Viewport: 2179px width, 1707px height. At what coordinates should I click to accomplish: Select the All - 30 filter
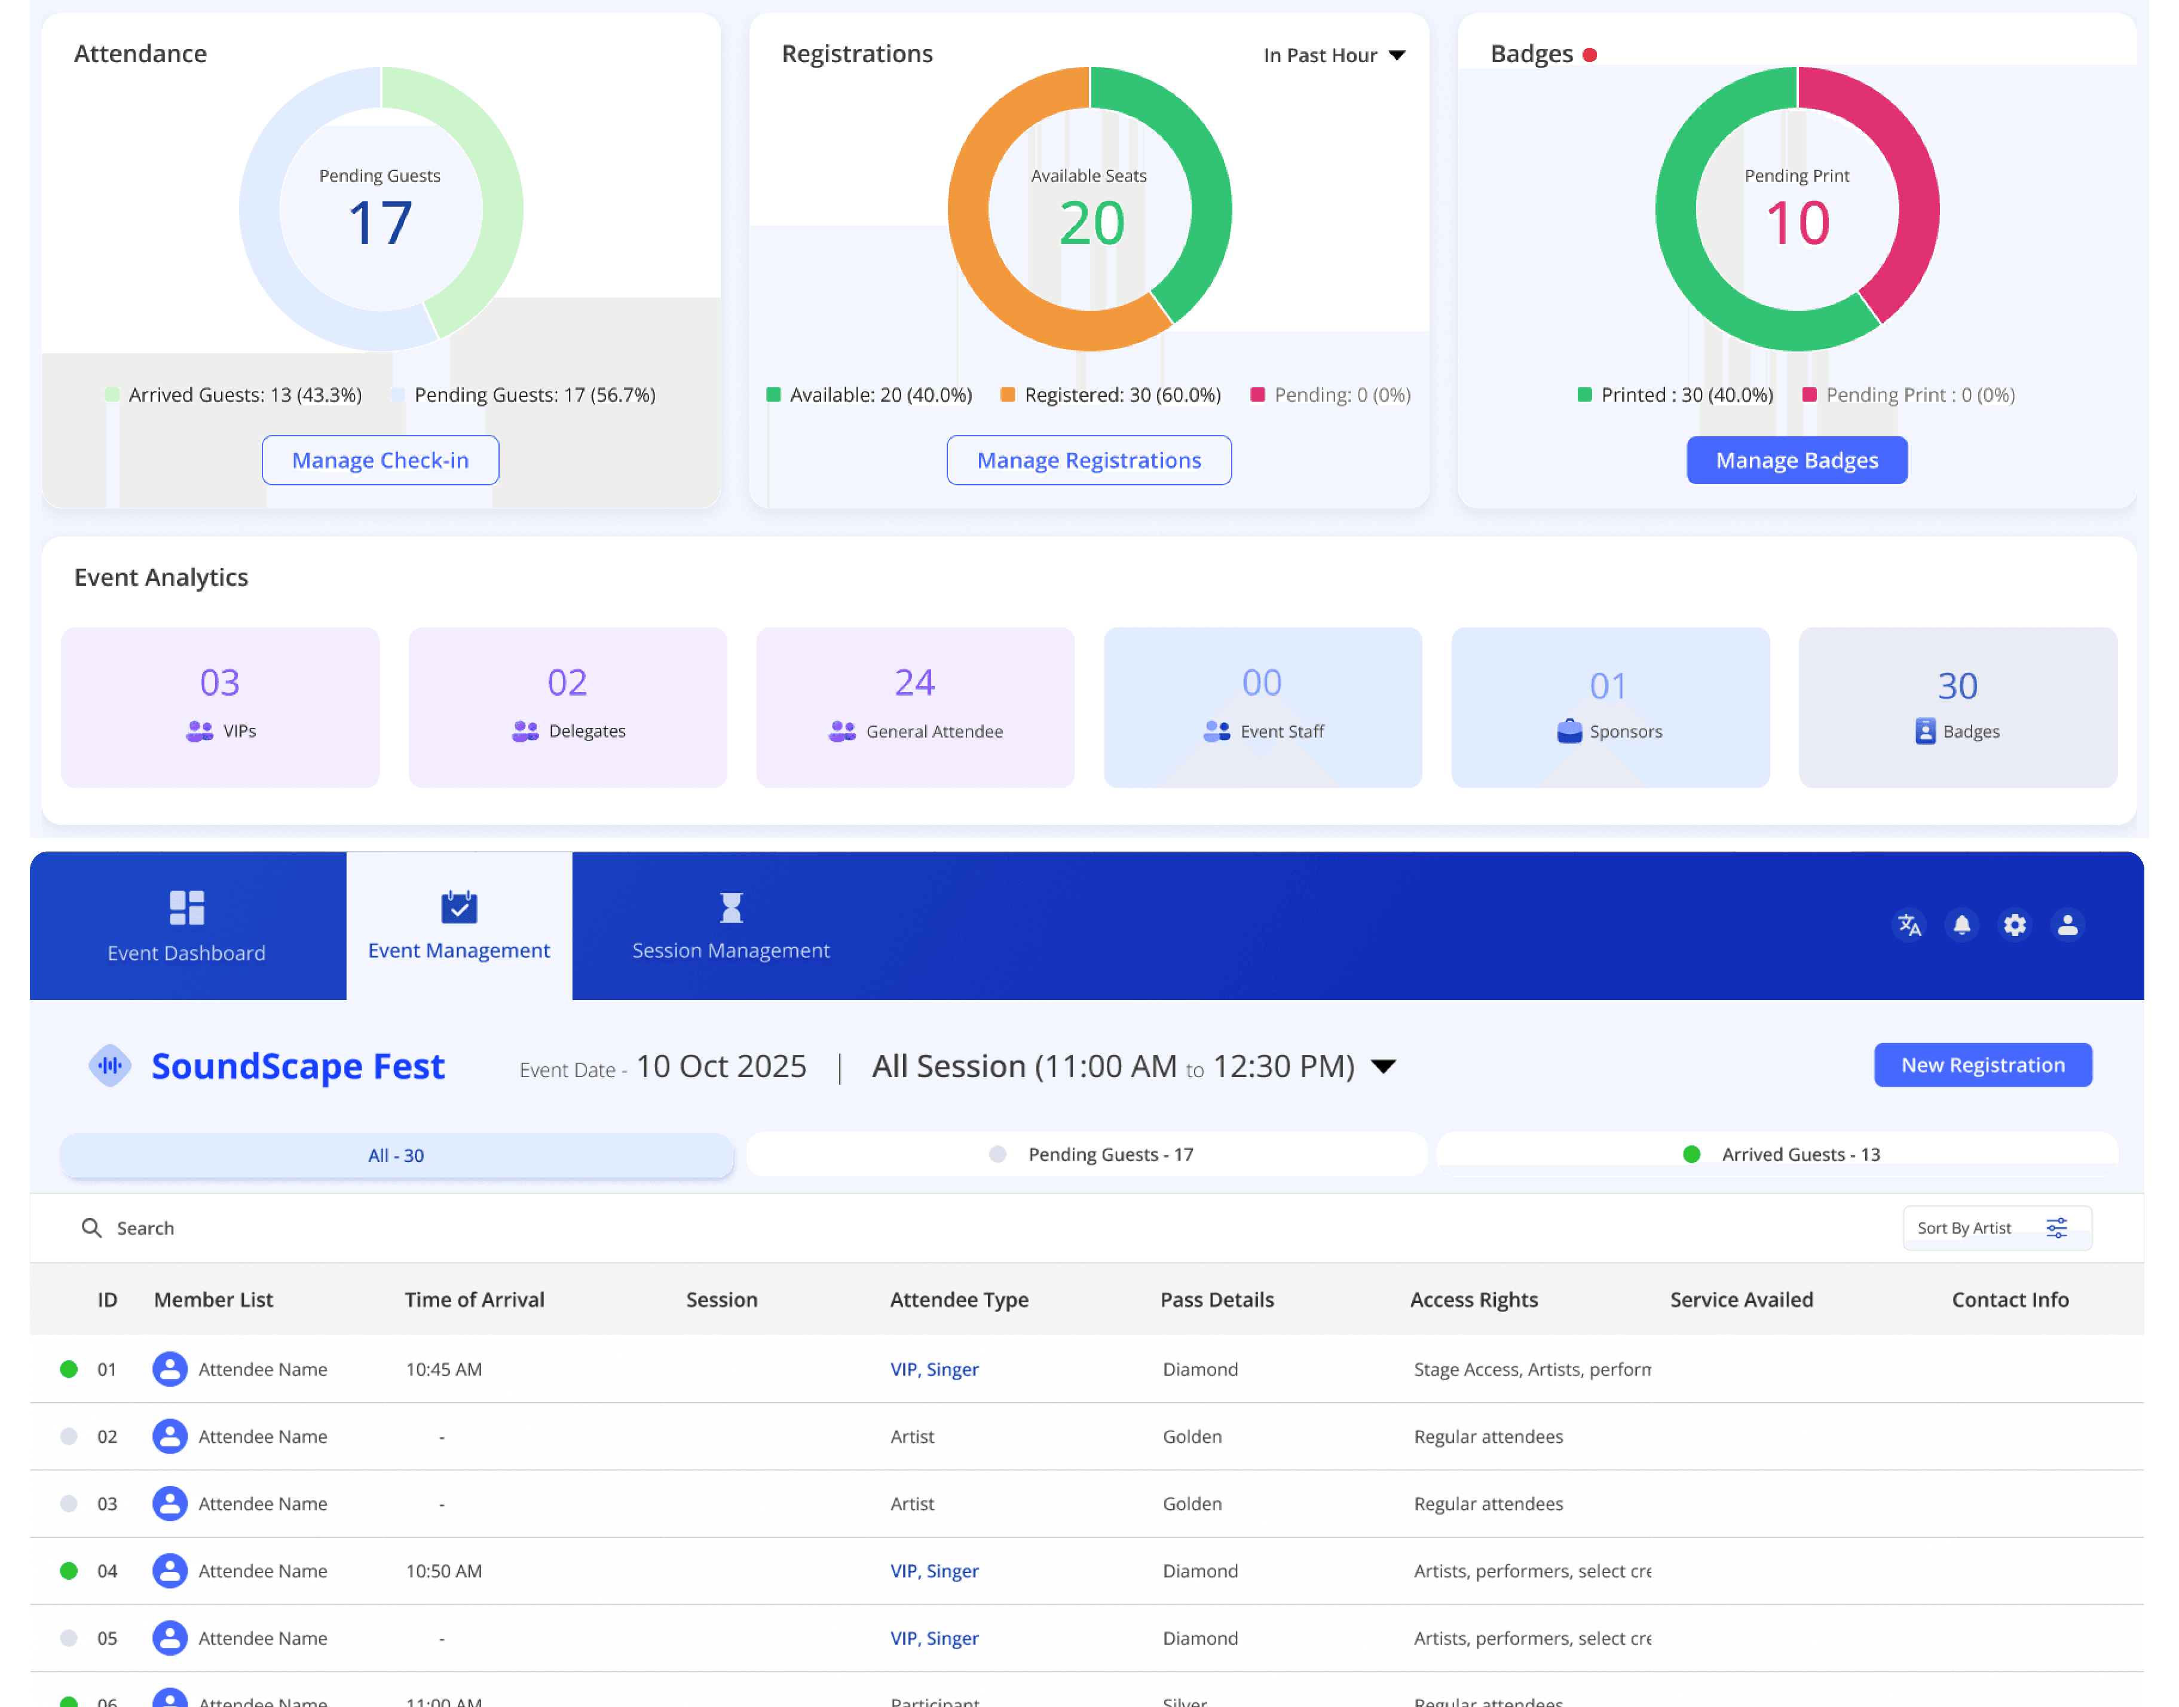[397, 1155]
